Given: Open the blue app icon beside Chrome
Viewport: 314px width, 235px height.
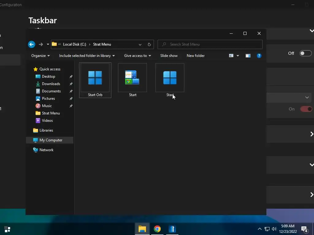Looking at the screenshot, I should coord(172,229).
